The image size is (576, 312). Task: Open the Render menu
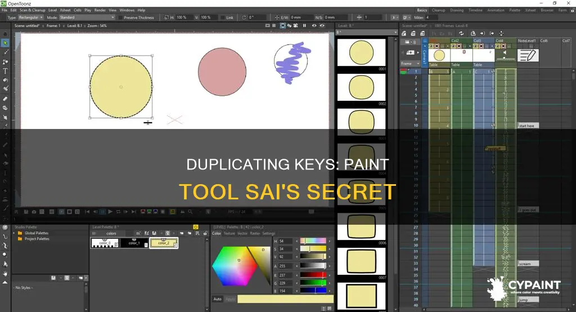coord(100,10)
